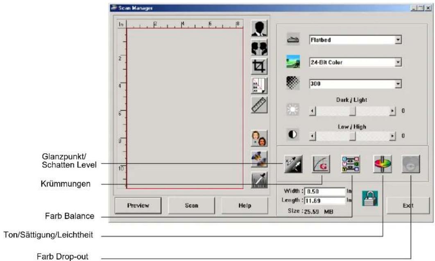Click the Width input field
The image size is (435, 261).
(x=325, y=191)
